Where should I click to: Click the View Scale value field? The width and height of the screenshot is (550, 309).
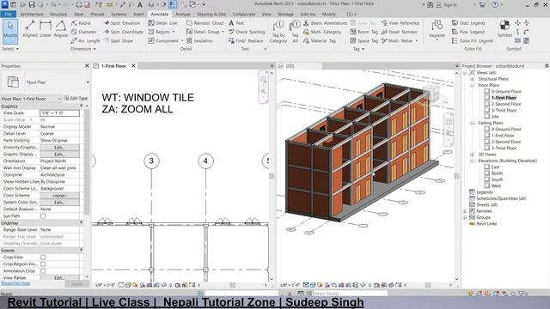(59, 113)
